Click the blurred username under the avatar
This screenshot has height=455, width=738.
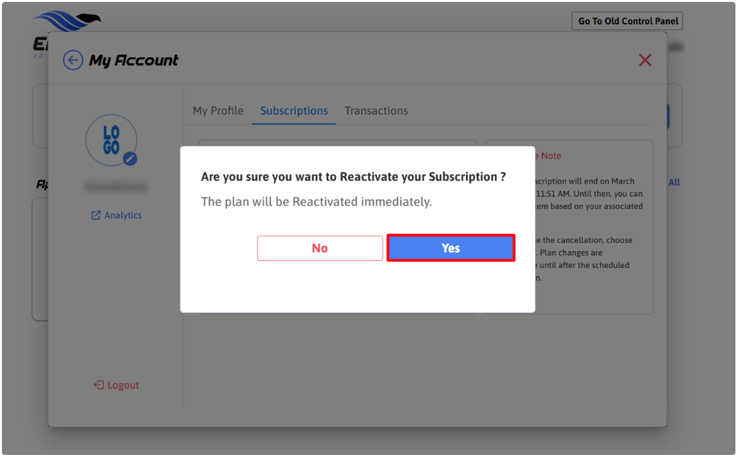point(115,187)
